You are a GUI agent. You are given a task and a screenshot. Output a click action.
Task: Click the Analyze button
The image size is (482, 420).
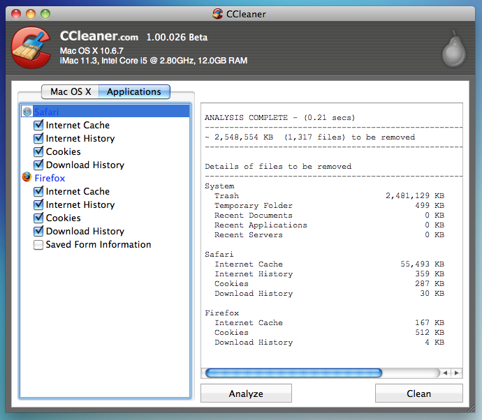coord(246,393)
